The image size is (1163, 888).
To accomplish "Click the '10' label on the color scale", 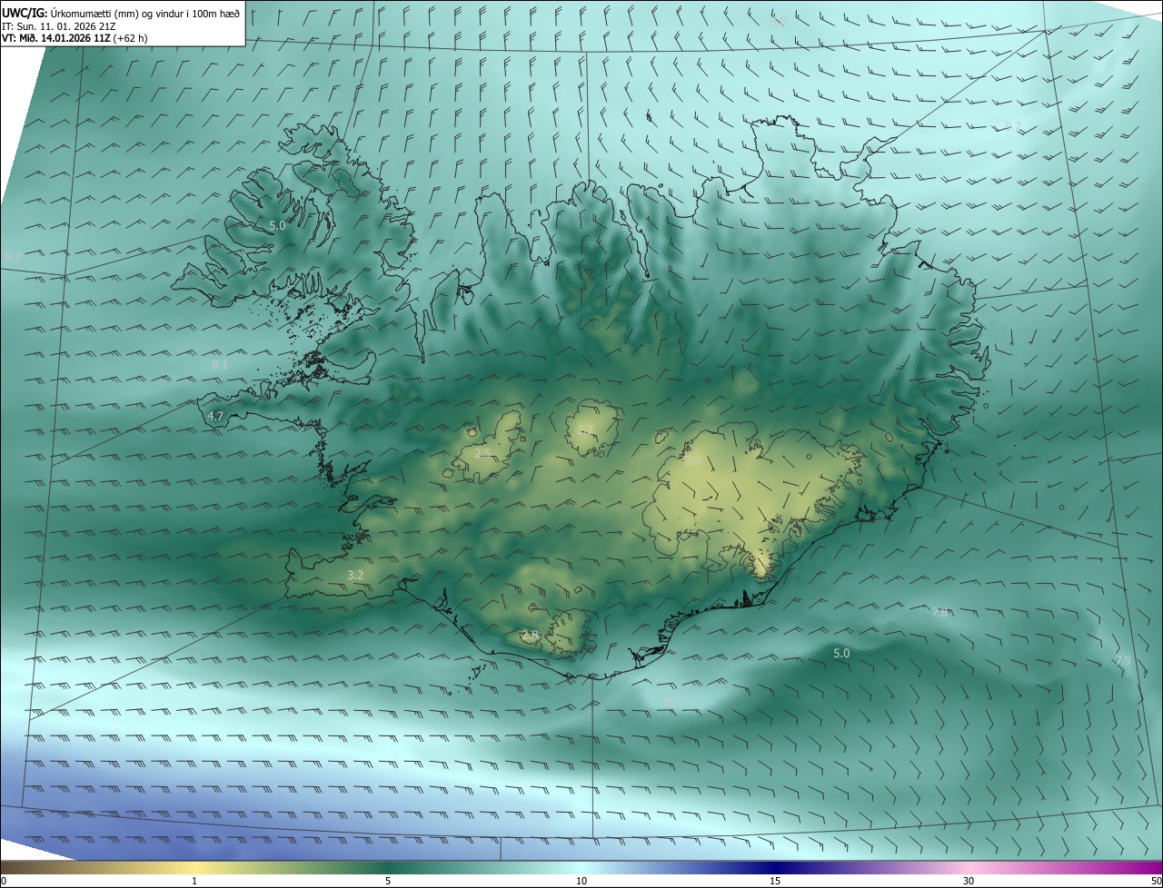I will (581, 881).
